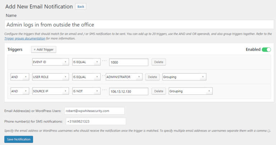Image resolution: width=276 pixels, height=145 pixels.
Task: Open the Grouping dropdown in USER ROLE row
Action: [184, 76]
